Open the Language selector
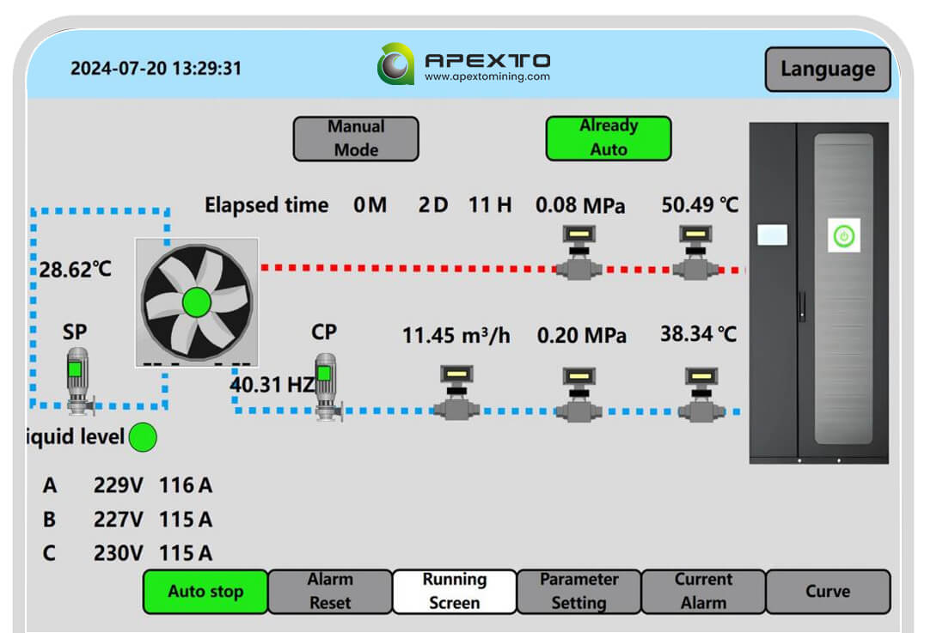 (x=827, y=69)
